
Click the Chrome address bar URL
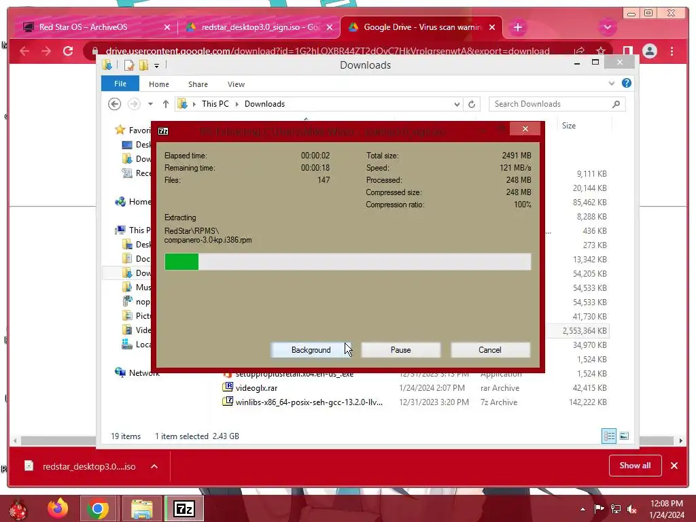(x=328, y=51)
